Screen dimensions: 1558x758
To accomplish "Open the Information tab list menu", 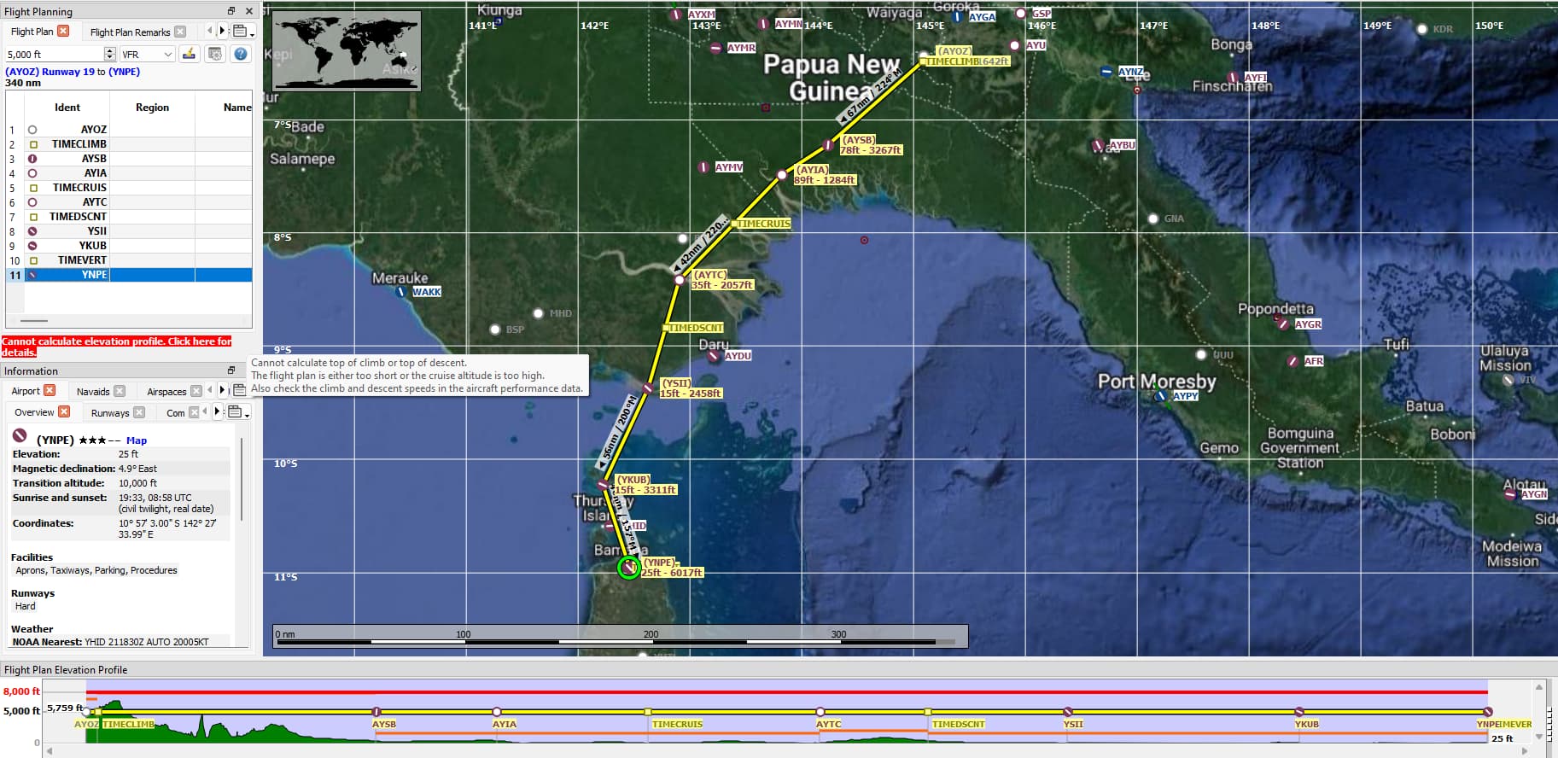I will (241, 391).
